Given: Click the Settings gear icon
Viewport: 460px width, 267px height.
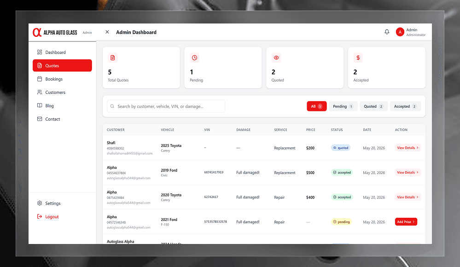Looking at the screenshot, I should point(40,203).
